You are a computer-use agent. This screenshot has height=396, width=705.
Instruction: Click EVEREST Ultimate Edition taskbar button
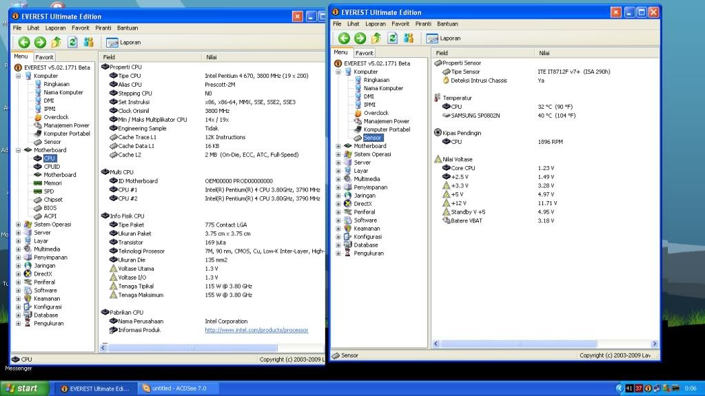point(95,388)
